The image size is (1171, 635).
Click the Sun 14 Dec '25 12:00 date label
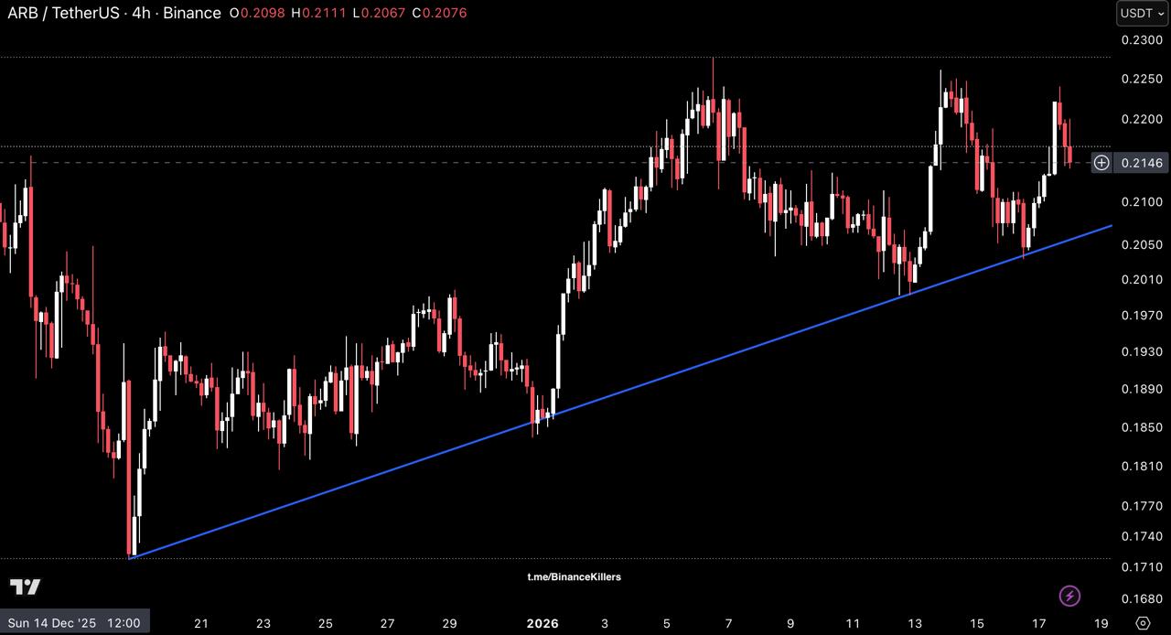coord(74,623)
